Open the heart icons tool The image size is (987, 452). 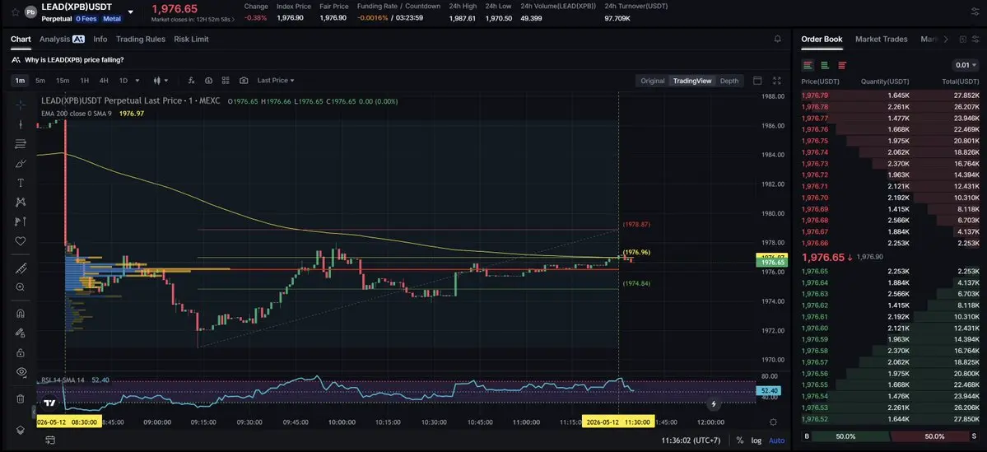pos(20,241)
